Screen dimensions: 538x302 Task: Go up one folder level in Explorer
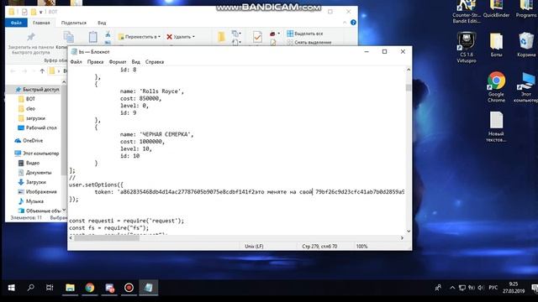(x=42, y=71)
